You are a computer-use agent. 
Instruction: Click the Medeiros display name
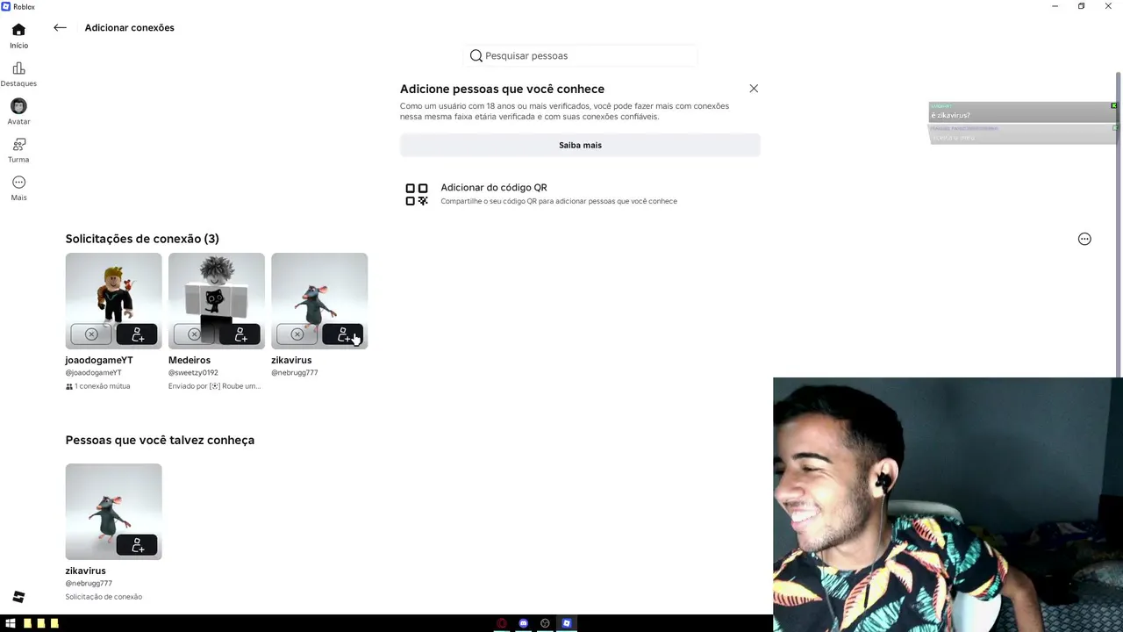pyautogui.click(x=190, y=360)
